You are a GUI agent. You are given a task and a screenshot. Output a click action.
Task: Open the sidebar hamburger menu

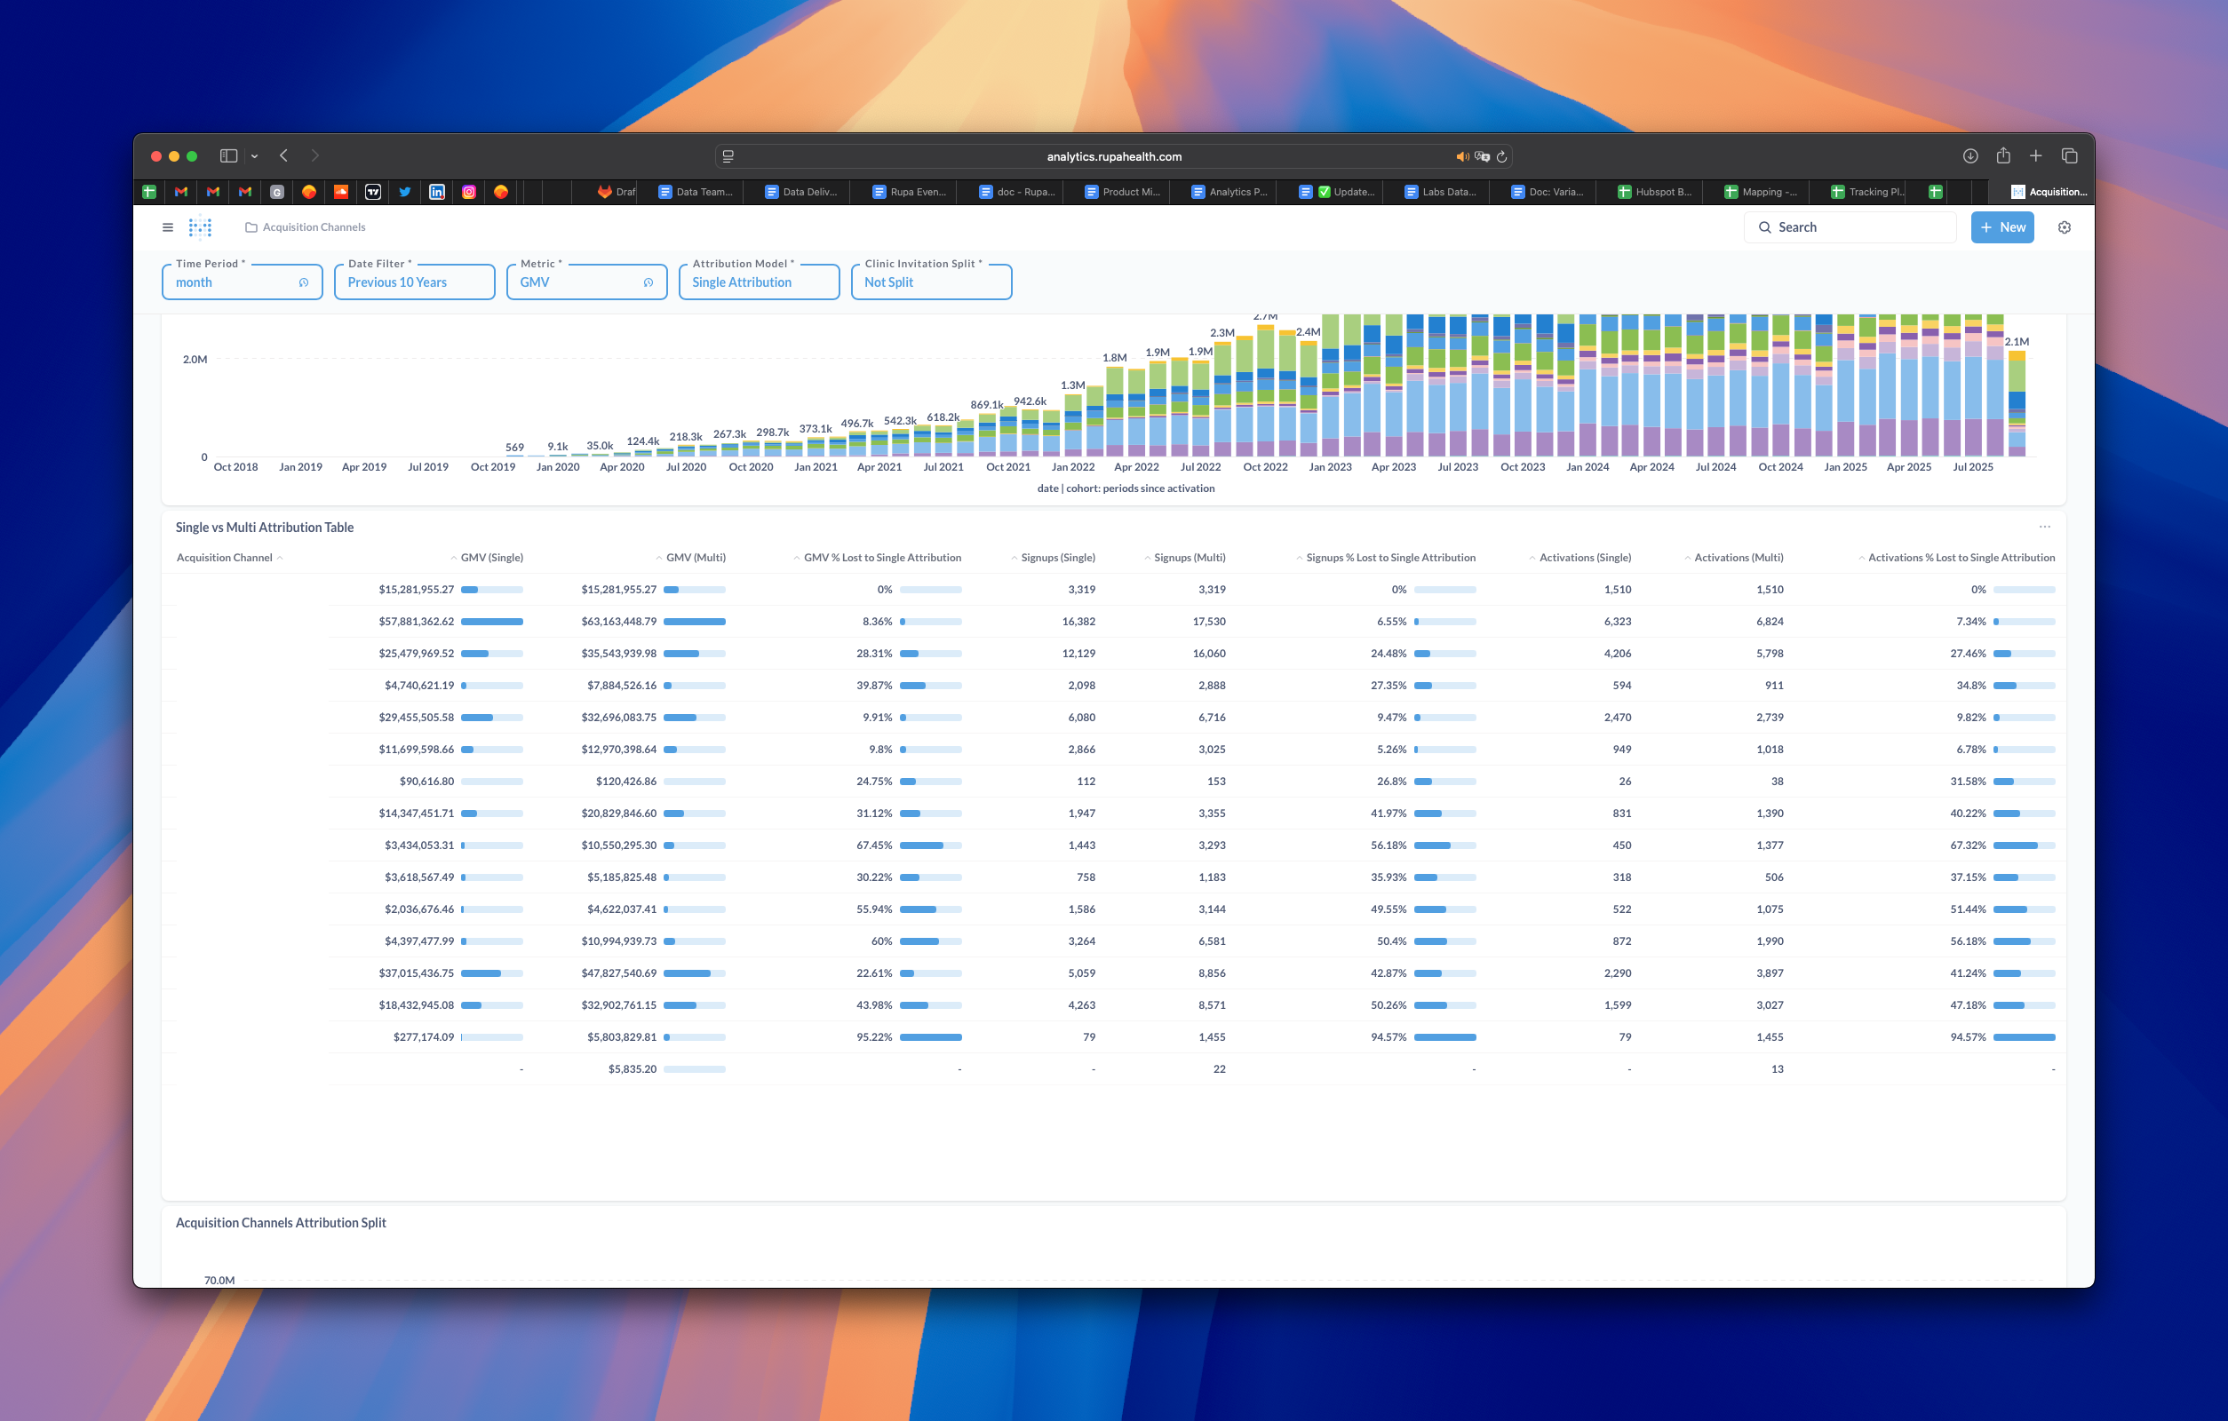click(169, 226)
